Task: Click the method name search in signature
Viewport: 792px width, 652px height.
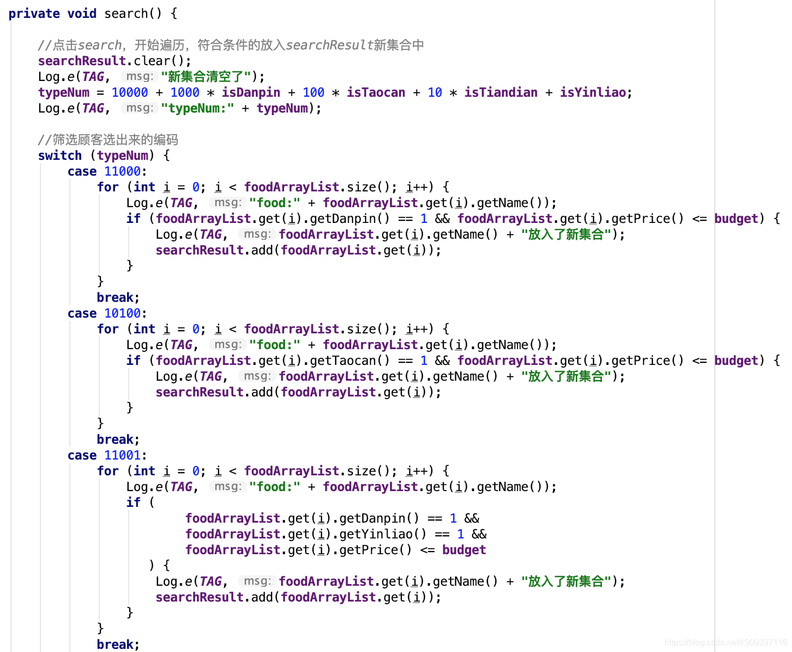Action: [126, 14]
